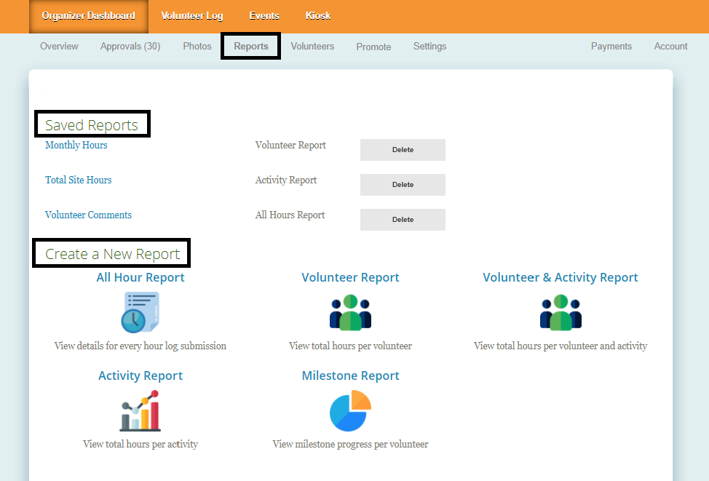Click the Milestone Report pie chart icon
The width and height of the screenshot is (709, 481).
pyautogui.click(x=350, y=411)
